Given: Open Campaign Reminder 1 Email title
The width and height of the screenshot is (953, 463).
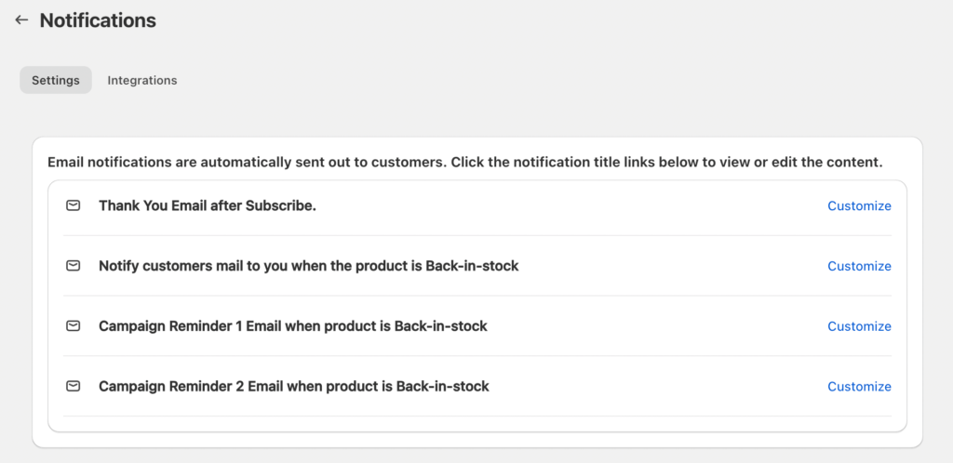Looking at the screenshot, I should (293, 325).
